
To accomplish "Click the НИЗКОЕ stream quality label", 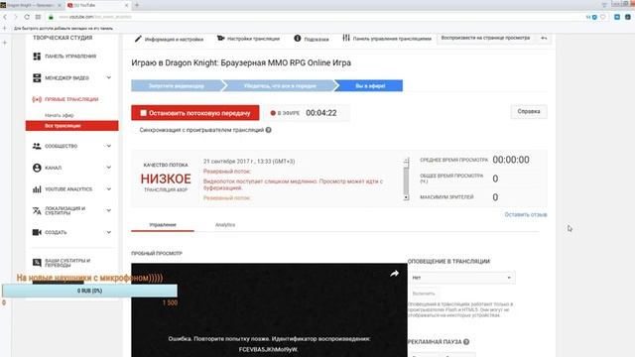I will click(166, 178).
